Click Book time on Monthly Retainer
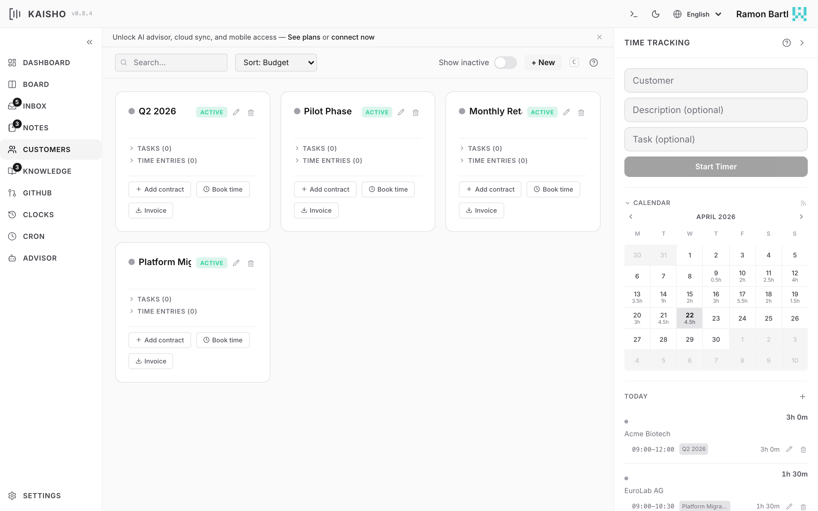The height and width of the screenshot is (511, 818). coord(553,189)
